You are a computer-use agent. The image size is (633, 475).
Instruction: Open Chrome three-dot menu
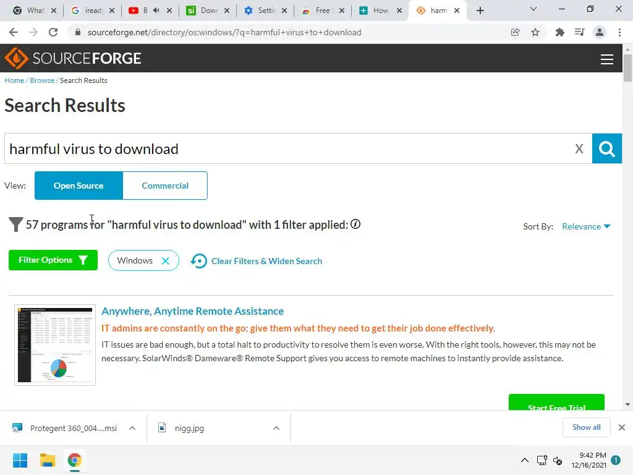(x=619, y=32)
